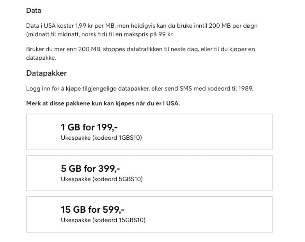Viewport: 305px width, 242px height.
Task: Click the kodeord 1GBS10 subtitle line
Action: pyautogui.click(x=101, y=138)
